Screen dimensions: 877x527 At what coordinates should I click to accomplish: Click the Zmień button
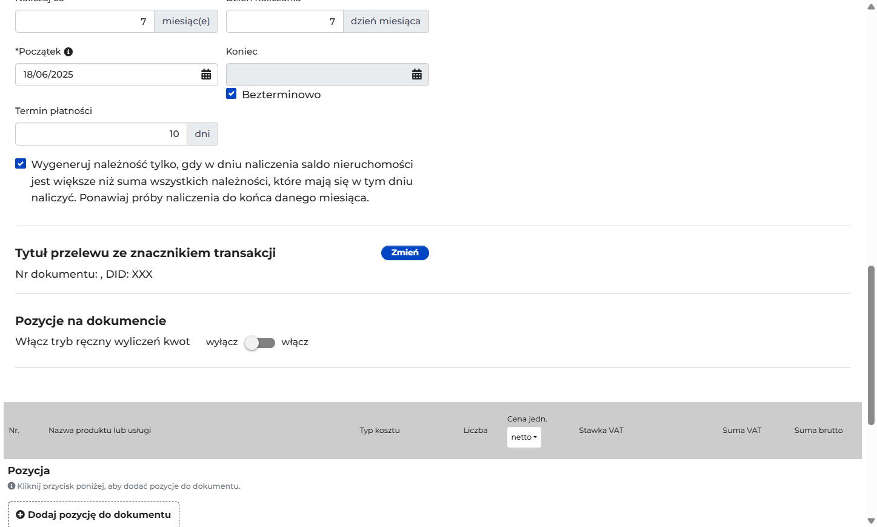coord(405,253)
